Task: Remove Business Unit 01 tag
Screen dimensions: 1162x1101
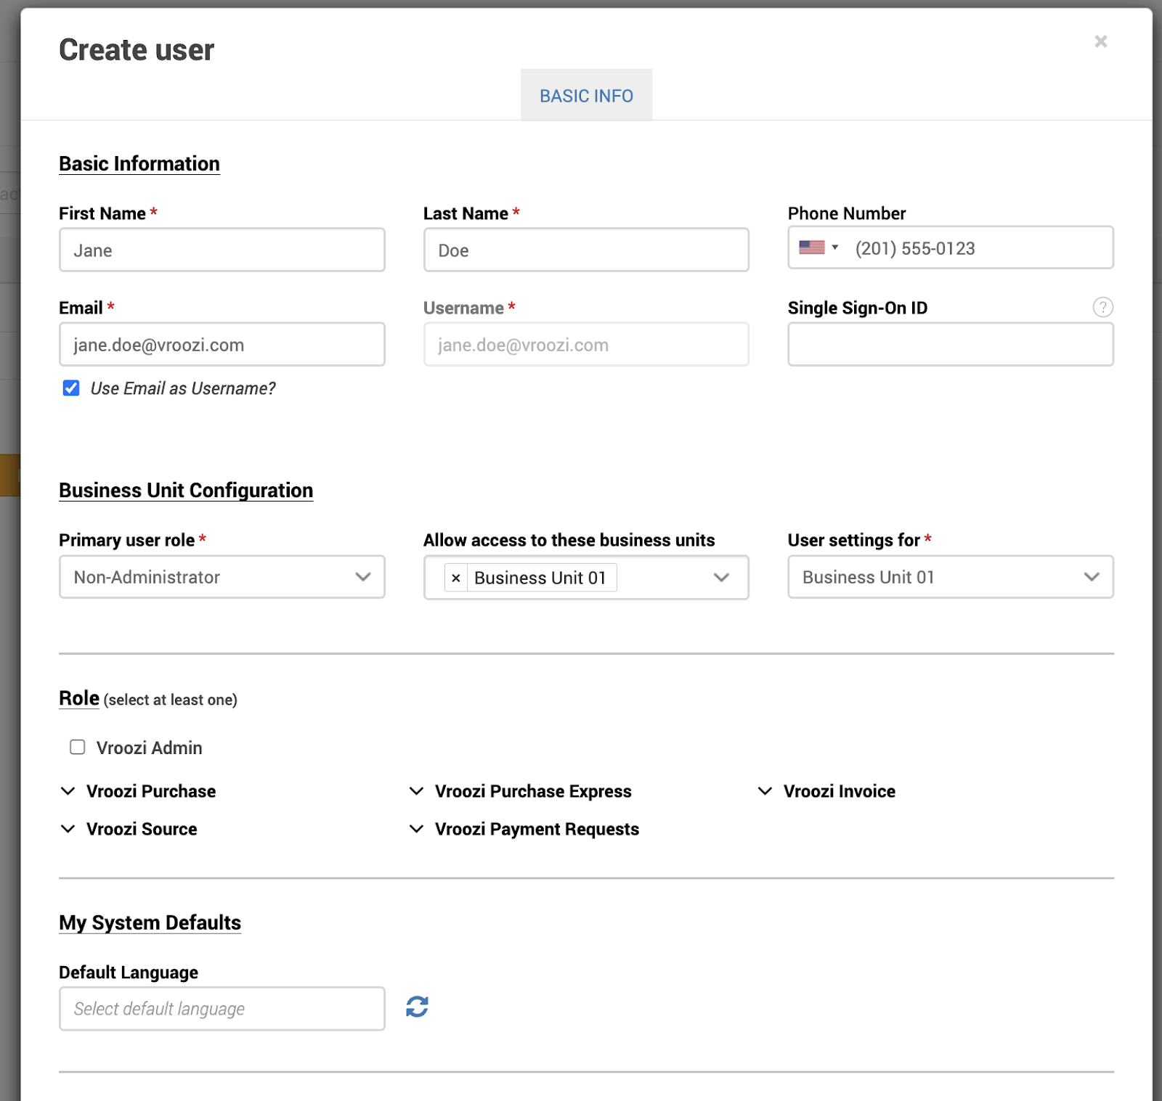Action: coord(456,578)
